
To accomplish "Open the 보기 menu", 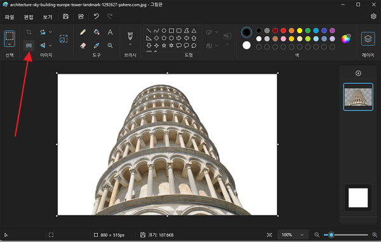I will pos(48,17).
